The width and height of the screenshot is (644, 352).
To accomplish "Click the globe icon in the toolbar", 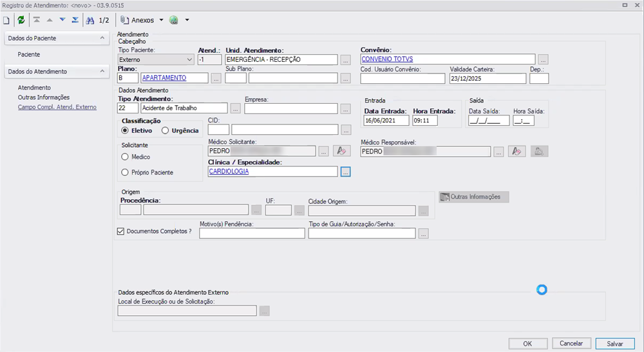I will [x=174, y=20].
